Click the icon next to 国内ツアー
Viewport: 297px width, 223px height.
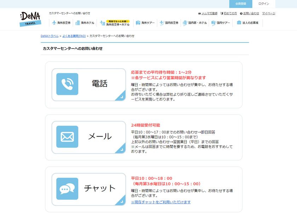point(214,22)
